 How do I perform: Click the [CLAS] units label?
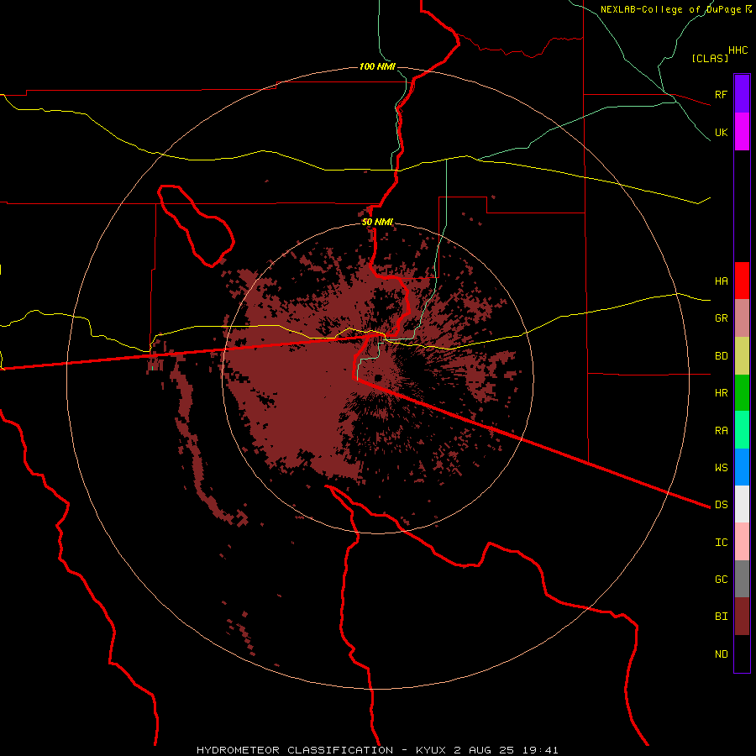pyautogui.click(x=710, y=58)
